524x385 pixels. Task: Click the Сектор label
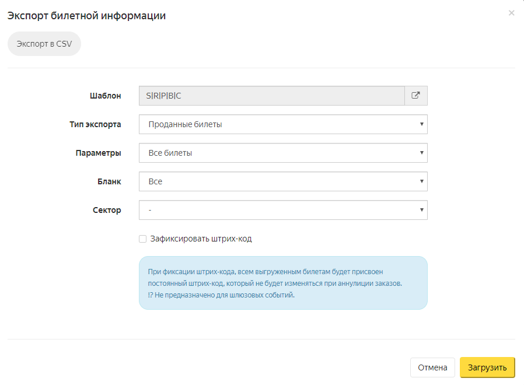106,210
